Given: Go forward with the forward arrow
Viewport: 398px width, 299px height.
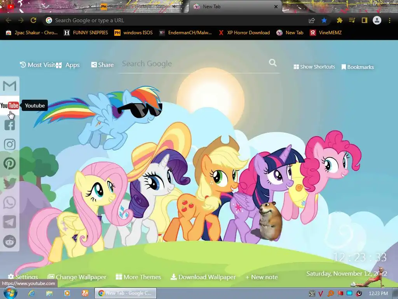Looking at the screenshot, I should (21, 20).
